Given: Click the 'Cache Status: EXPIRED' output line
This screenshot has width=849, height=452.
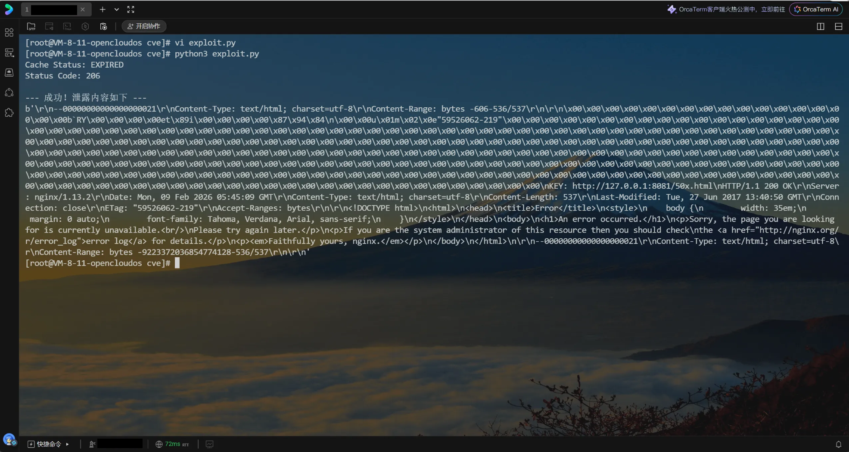Looking at the screenshot, I should click(x=74, y=65).
